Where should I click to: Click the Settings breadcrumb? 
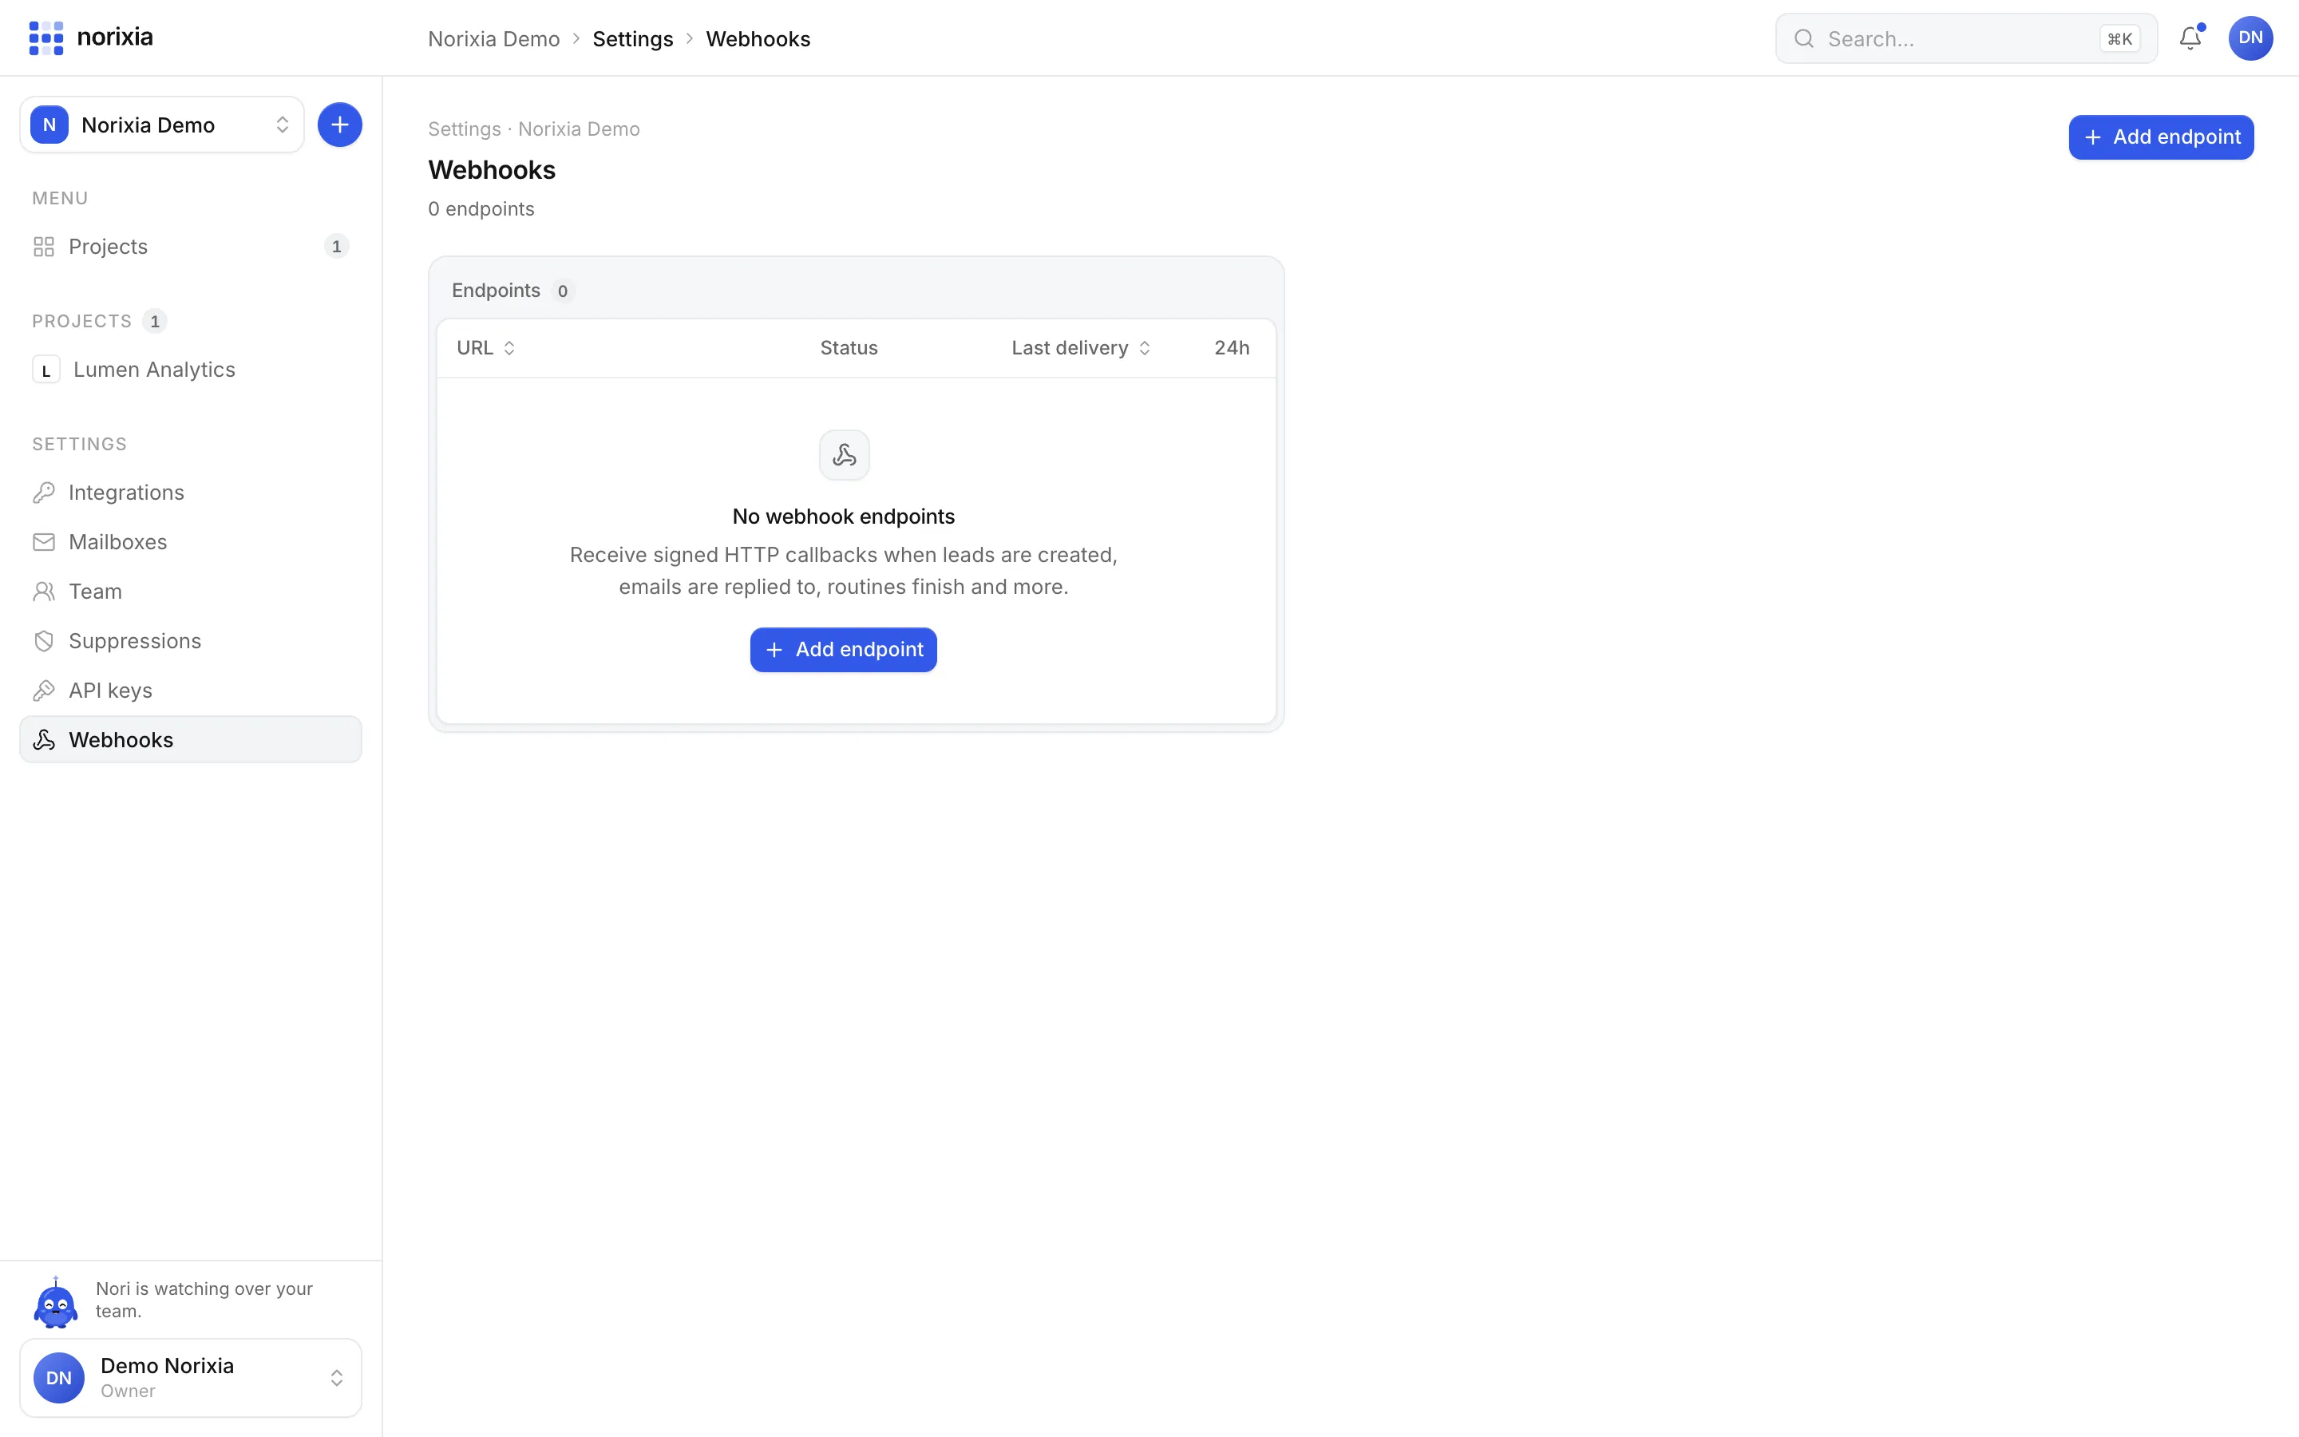click(x=633, y=39)
